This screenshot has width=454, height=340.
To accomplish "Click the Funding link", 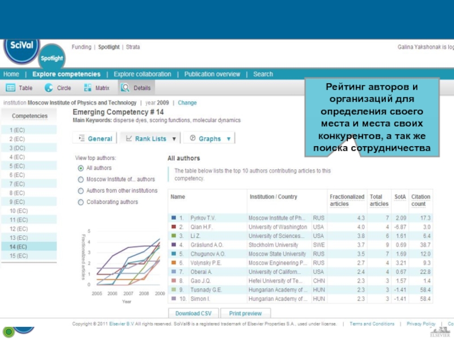I will [x=81, y=47].
